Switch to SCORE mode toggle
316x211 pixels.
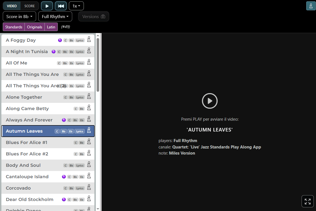(x=29, y=6)
